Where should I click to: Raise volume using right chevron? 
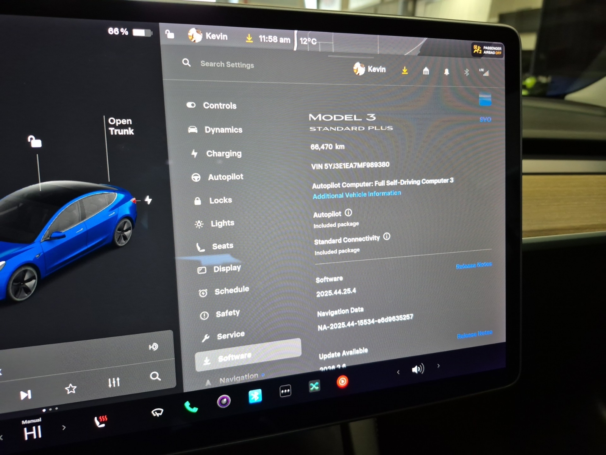pyautogui.click(x=439, y=366)
